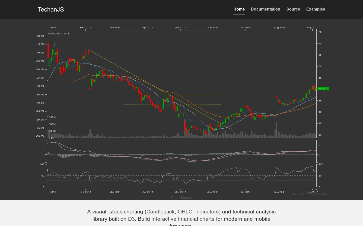363x226 pixels.
Task: Click the interactive financial charts link
Action: (x=183, y=219)
